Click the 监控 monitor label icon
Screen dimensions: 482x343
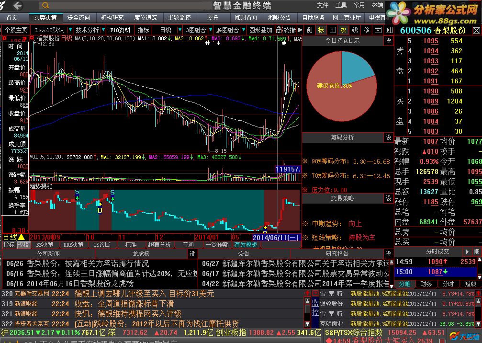(x=315, y=308)
